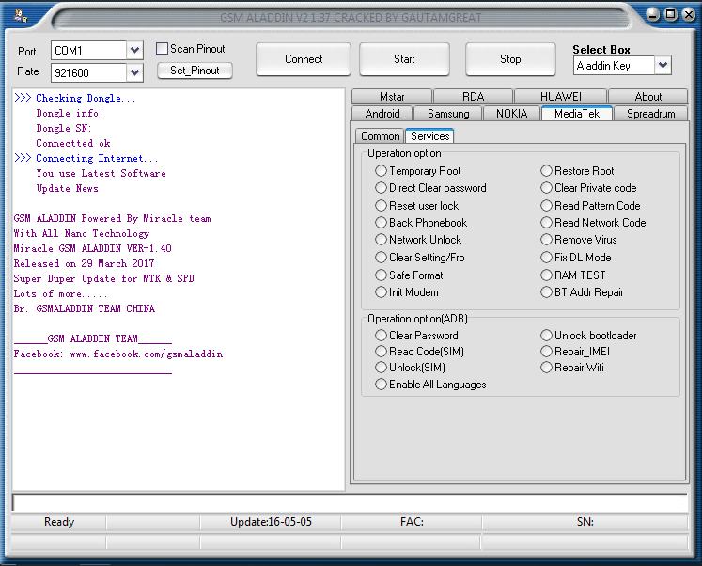Open the Rate 921600 dropdown arrow
This screenshot has height=566, width=702.
click(134, 72)
